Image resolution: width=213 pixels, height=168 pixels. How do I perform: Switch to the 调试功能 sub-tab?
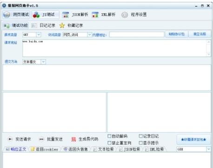tap(16, 26)
